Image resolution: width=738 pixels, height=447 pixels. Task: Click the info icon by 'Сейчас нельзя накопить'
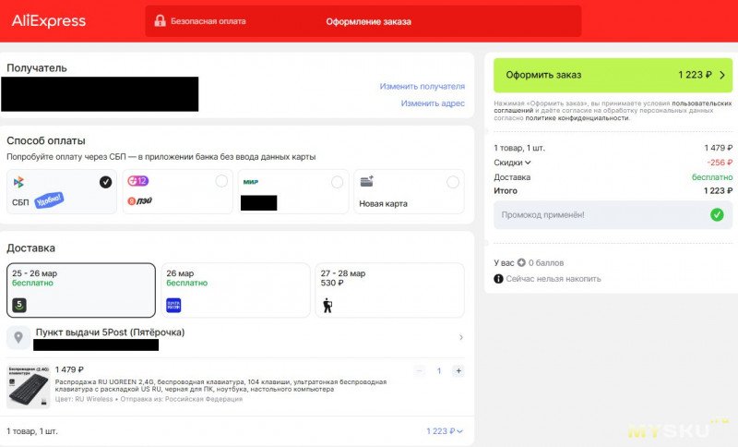pyautogui.click(x=498, y=278)
